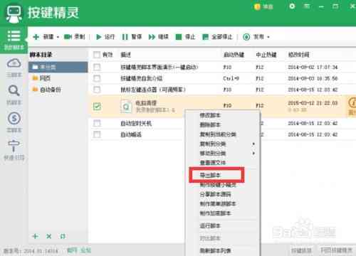
Task: Sort by 描述 column header
Action: (126, 55)
